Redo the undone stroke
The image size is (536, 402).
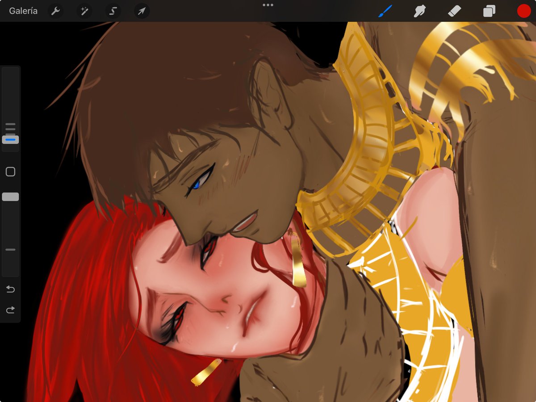click(x=10, y=310)
